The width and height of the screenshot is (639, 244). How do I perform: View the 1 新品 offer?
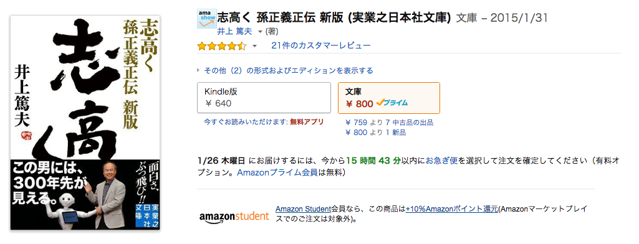coord(395,133)
